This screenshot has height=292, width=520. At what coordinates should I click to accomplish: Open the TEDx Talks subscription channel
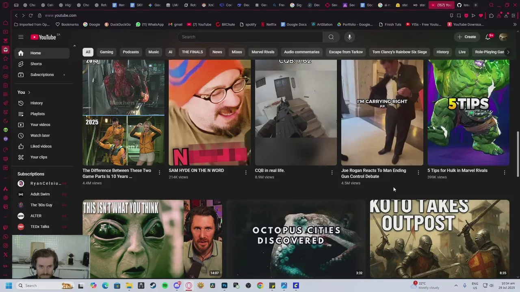(42, 227)
